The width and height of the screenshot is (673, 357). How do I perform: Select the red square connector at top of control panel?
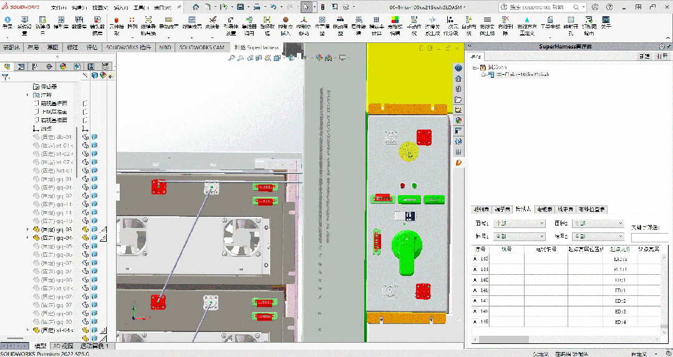point(425,137)
